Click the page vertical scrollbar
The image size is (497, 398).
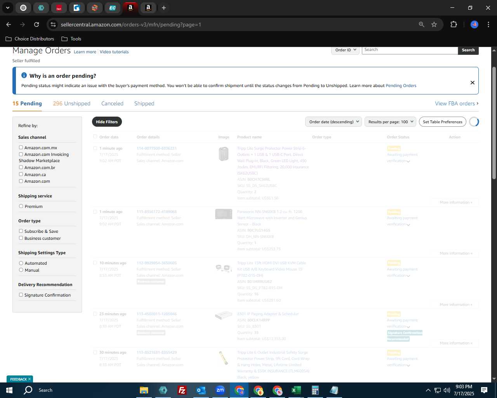494,123
